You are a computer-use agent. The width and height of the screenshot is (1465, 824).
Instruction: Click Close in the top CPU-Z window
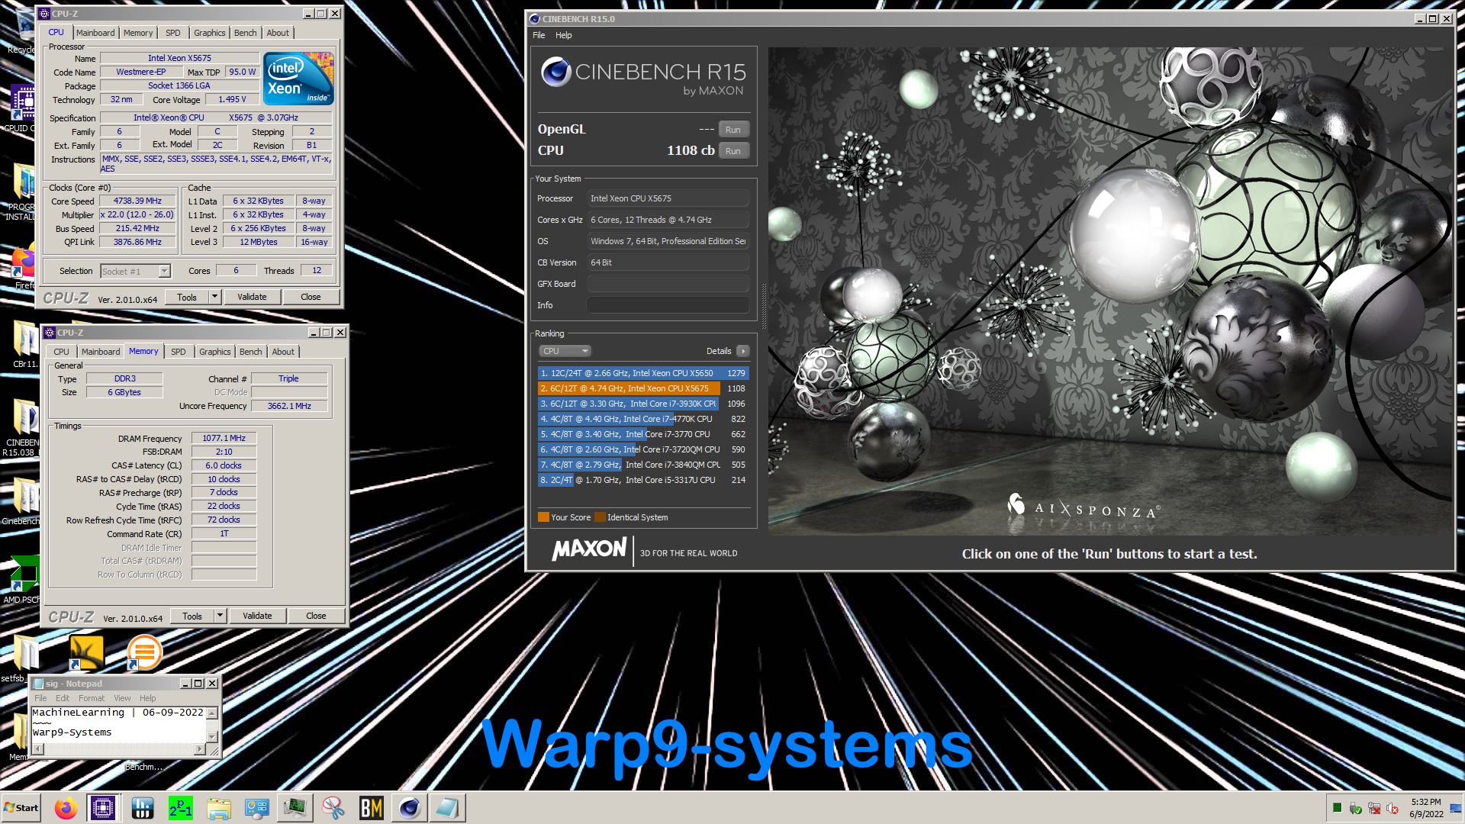pos(311,297)
